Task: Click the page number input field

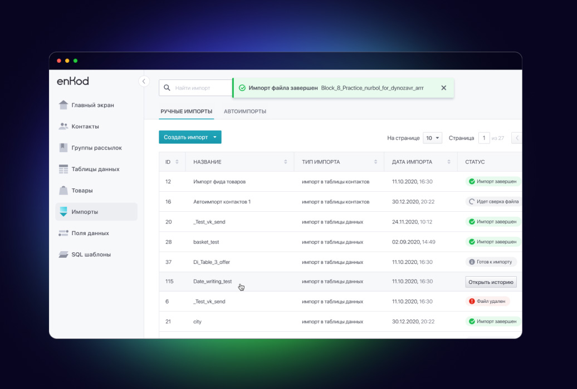Action: coord(484,138)
